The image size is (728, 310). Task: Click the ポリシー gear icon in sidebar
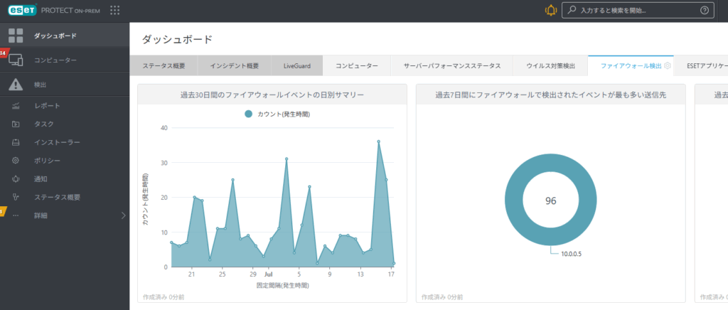coord(16,161)
